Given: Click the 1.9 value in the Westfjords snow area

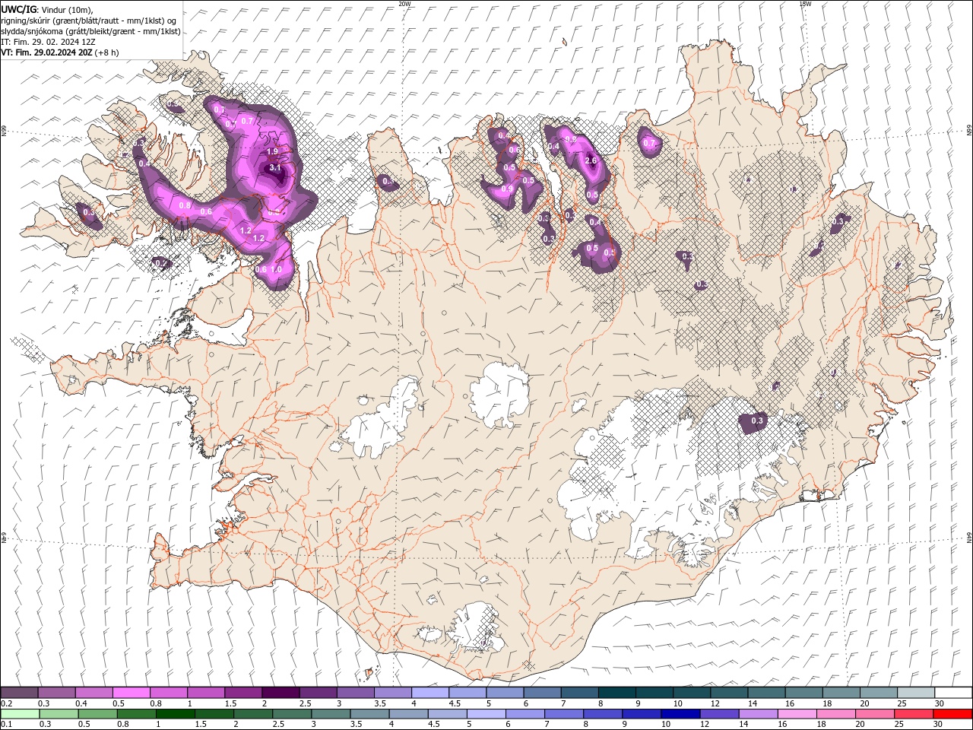Looking at the screenshot, I should coord(272,152).
